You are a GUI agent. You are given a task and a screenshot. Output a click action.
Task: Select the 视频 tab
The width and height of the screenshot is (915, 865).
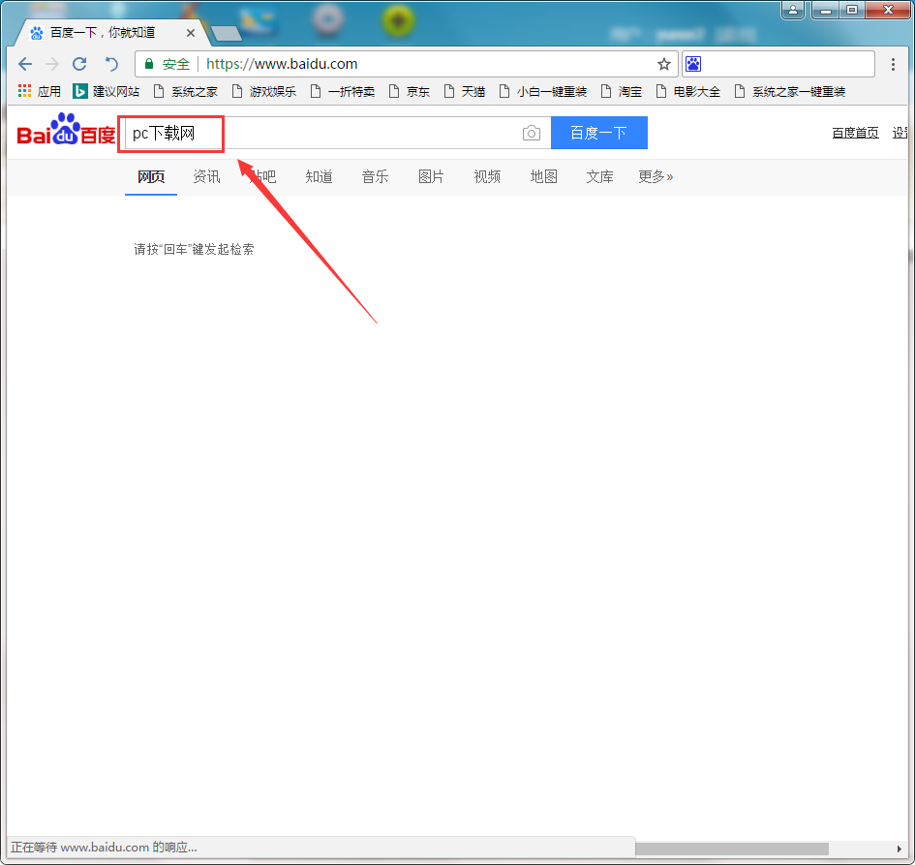[x=487, y=177]
